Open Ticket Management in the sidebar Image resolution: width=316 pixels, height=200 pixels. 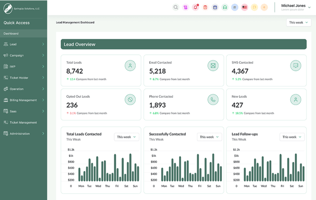pos(23,122)
